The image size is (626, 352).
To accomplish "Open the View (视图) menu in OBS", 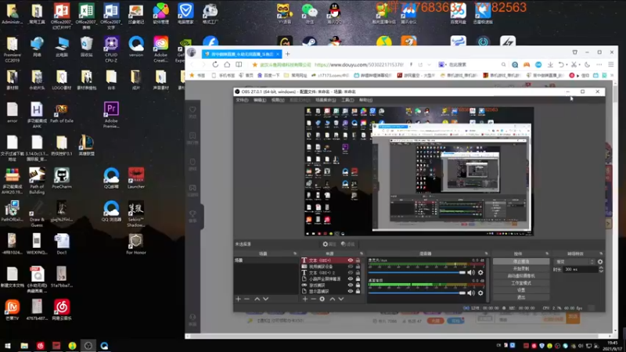I will [x=278, y=100].
